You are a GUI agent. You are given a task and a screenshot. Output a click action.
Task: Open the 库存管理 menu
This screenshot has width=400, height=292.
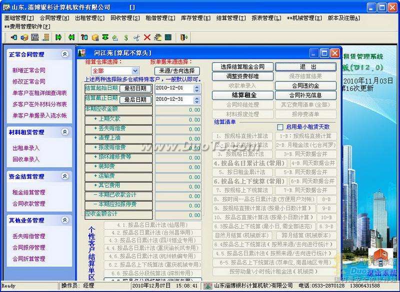click(x=195, y=18)
